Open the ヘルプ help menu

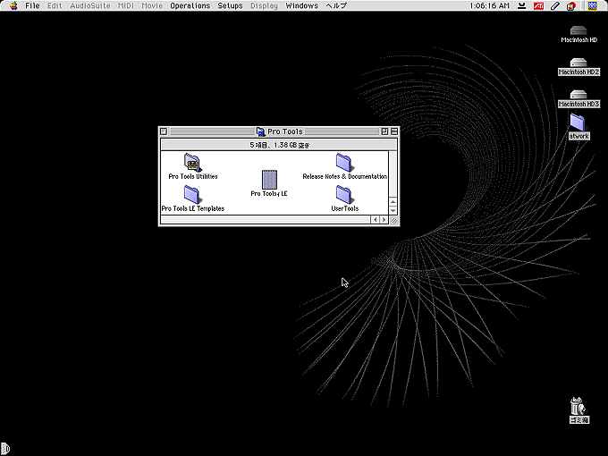336,5
